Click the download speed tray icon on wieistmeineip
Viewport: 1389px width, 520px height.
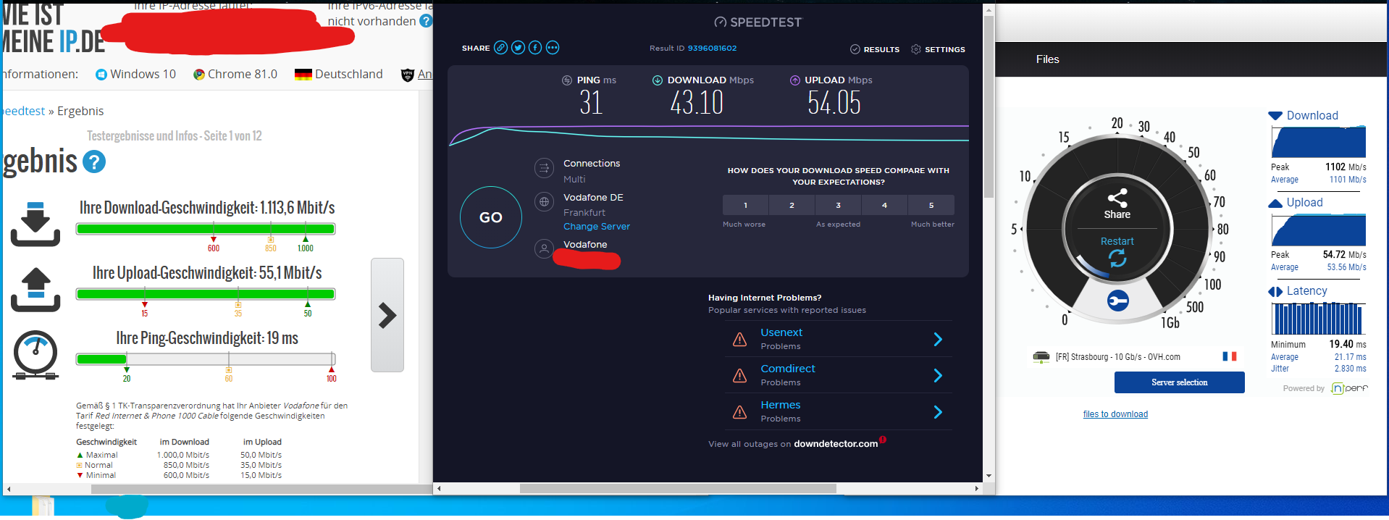pyautogui.click(x=35, y=225)
